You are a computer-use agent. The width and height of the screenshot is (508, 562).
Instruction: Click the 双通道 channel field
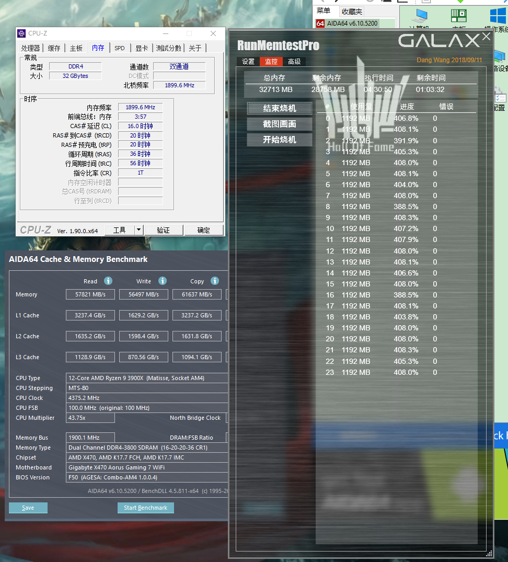click(x=179, y=66)
